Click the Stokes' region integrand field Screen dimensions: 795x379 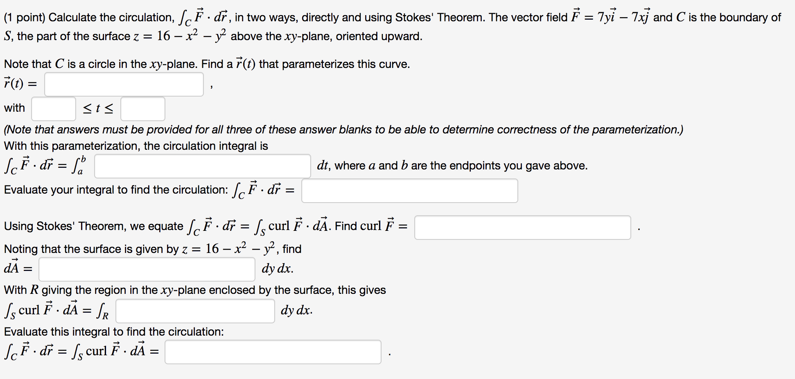195,311
